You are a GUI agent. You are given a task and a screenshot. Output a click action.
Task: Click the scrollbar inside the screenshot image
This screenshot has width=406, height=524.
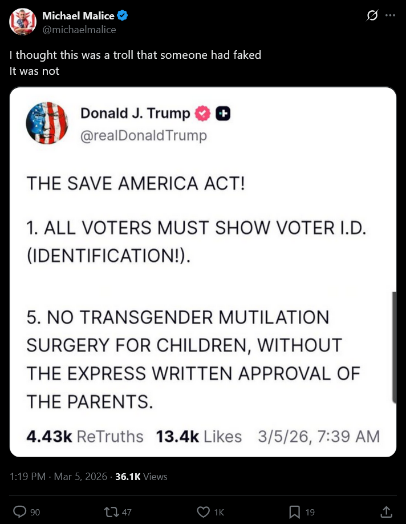[394, 347]
